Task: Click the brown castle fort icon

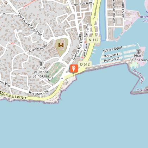Action: (x=61, y=45)
